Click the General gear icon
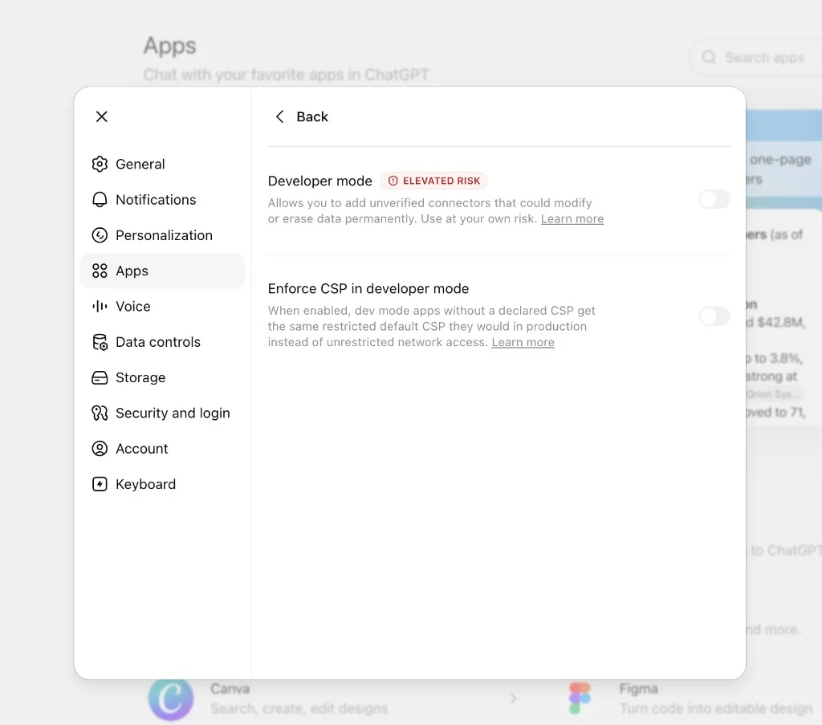Screen dimensions: 822x725 pyautogui.click(x=100, y=164)
